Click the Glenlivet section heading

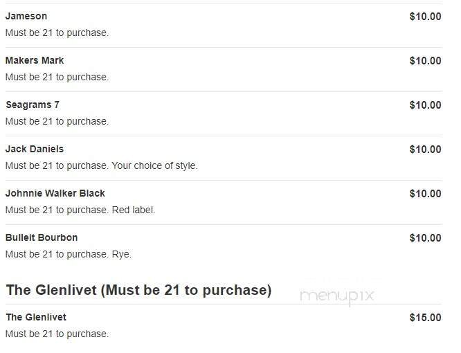tap(138, 290)
